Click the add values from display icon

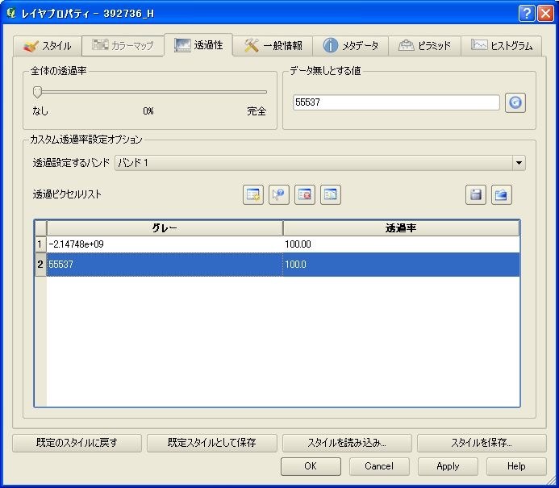279,194
